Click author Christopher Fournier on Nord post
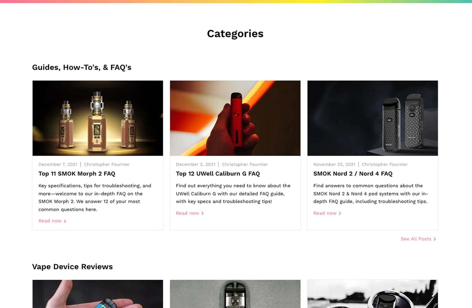The image size is (472, 308). coord(385,164)
